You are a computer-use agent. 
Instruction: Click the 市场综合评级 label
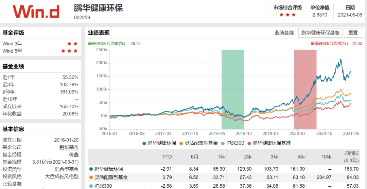coord(287,7)
